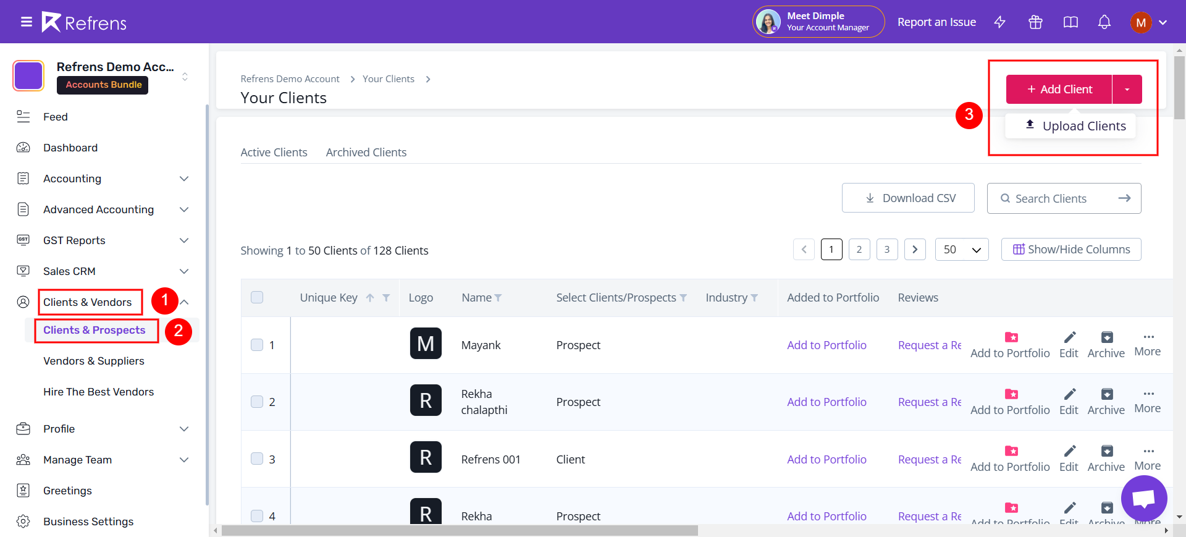
Task: Open Vendors & Suppliers in sidebar
Action: pos(94,361)
